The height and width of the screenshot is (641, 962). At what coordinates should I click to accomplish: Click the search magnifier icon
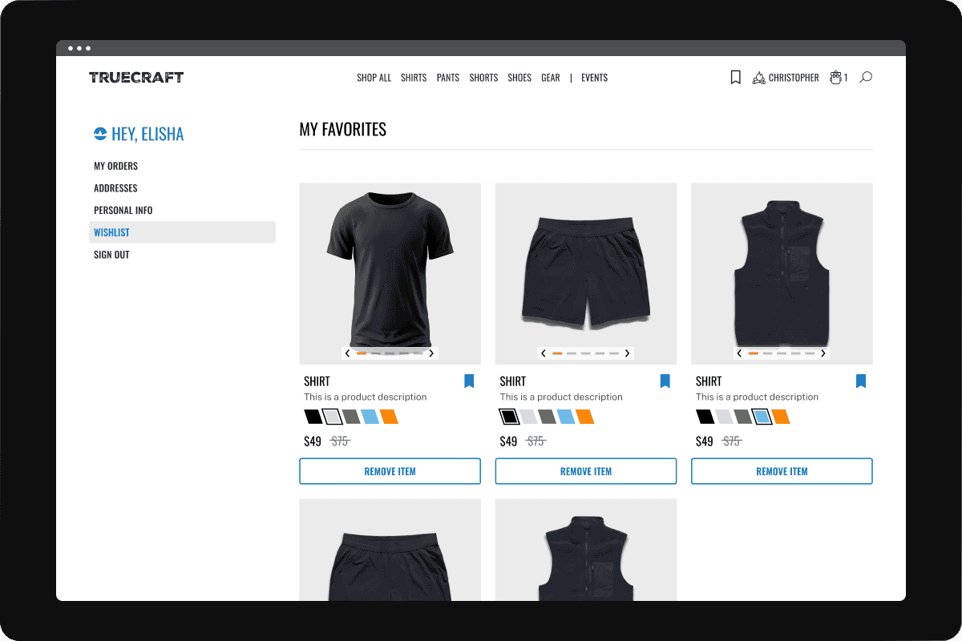click(866, 78)
